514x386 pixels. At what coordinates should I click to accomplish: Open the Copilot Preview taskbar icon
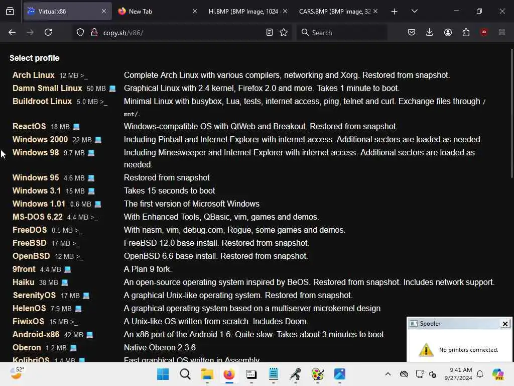tap(498, 374)
